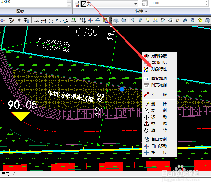Viewport: 211px width, 187px height.
Task: Click the free copy icon in toolbar
Action: tap(83, 20)
